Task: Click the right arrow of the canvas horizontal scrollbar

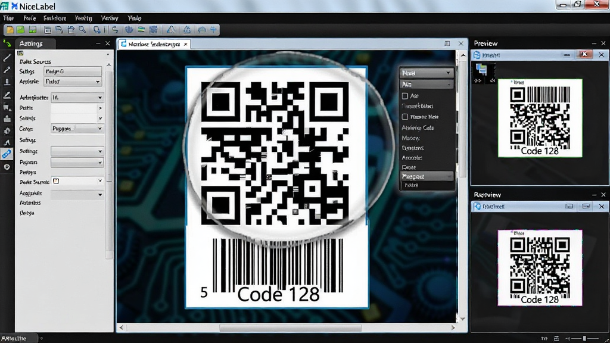Action: 453,328
